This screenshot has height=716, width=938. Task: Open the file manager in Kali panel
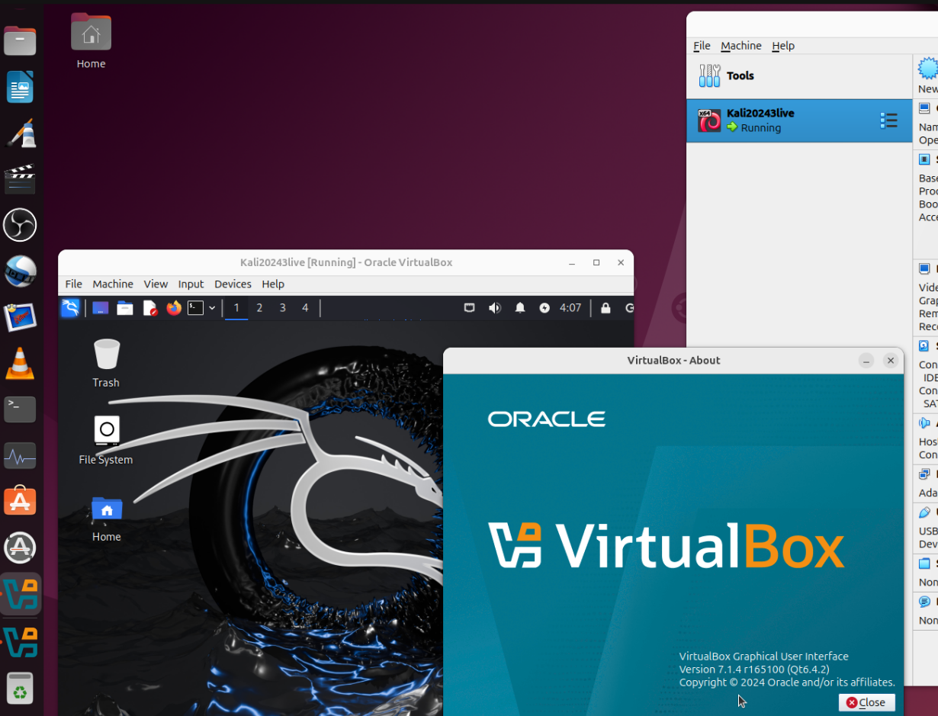[125, 308]
